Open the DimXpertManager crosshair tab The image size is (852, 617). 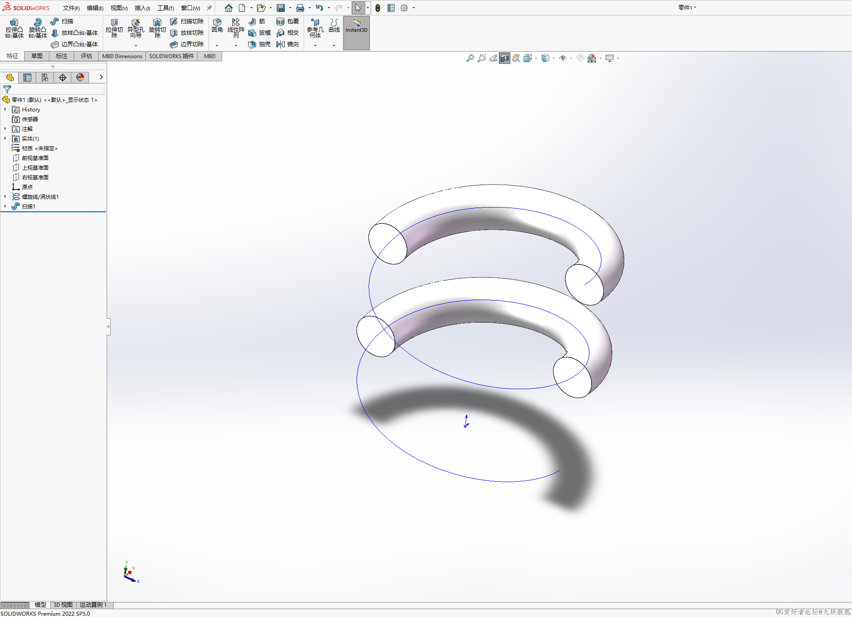pyautogui.click(x=63, y=78)
